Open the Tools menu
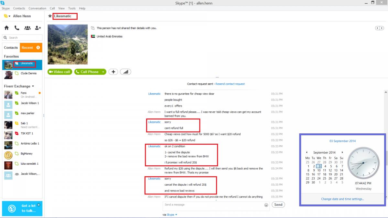 pos(72,8)
